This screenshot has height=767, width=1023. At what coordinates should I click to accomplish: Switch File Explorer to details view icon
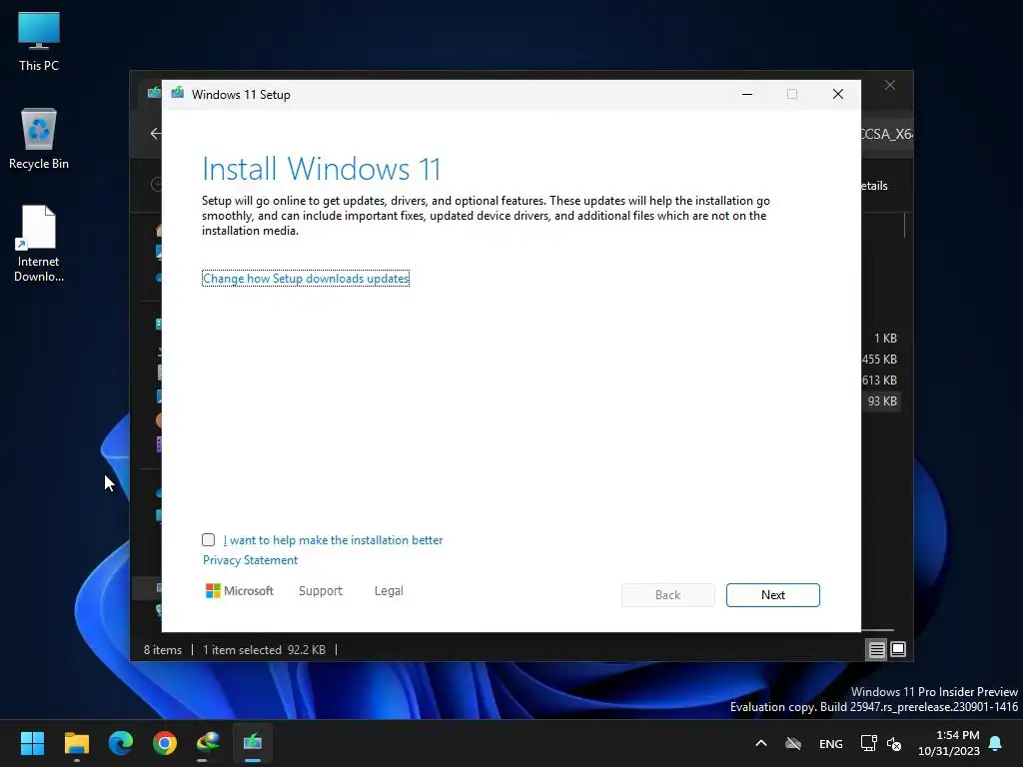tap(876, 649)
